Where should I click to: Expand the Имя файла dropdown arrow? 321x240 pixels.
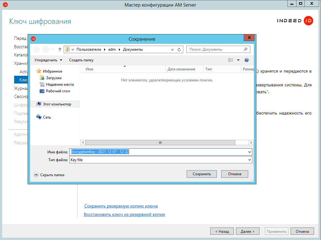249,152
